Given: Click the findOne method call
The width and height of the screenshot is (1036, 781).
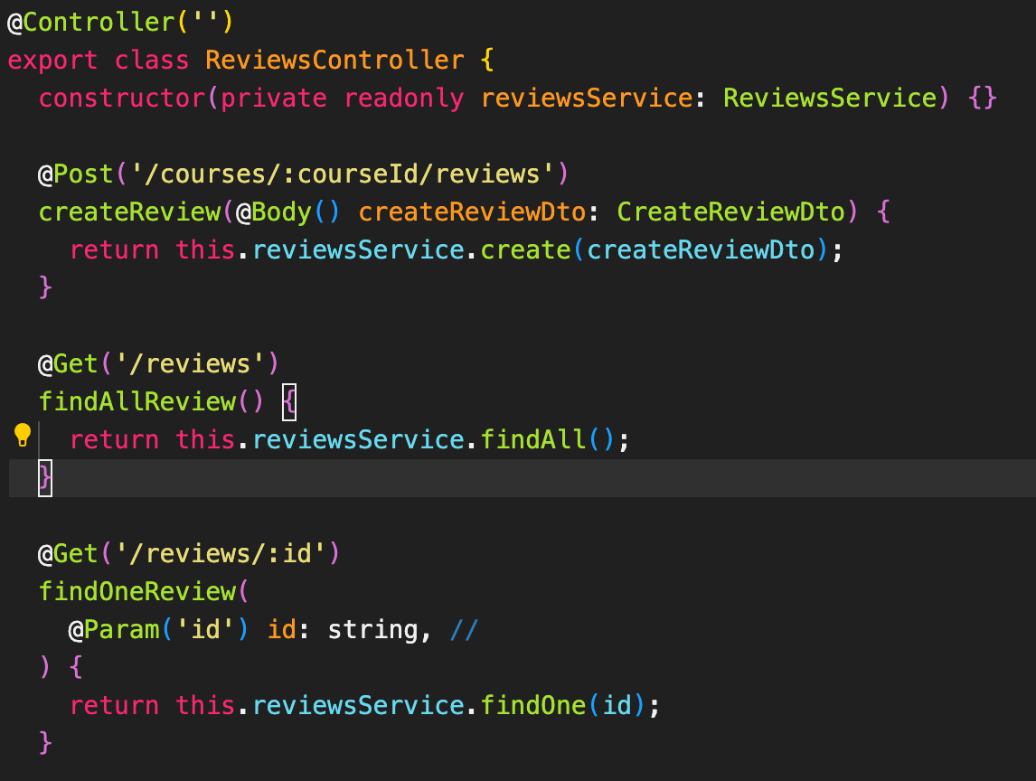Looking at the screenshot, I should 533,706.
